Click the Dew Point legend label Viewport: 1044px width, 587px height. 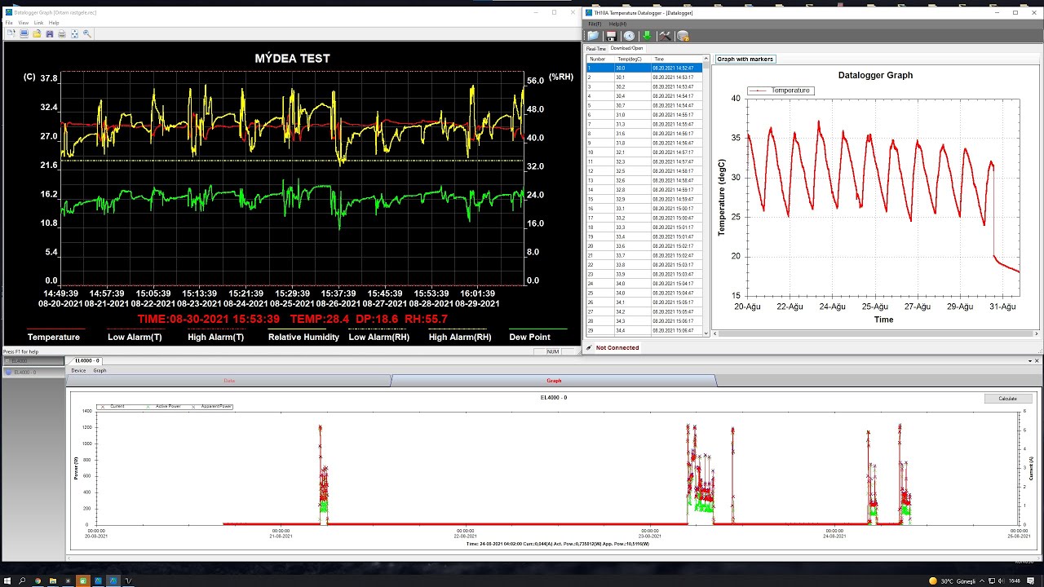(529, 337)
